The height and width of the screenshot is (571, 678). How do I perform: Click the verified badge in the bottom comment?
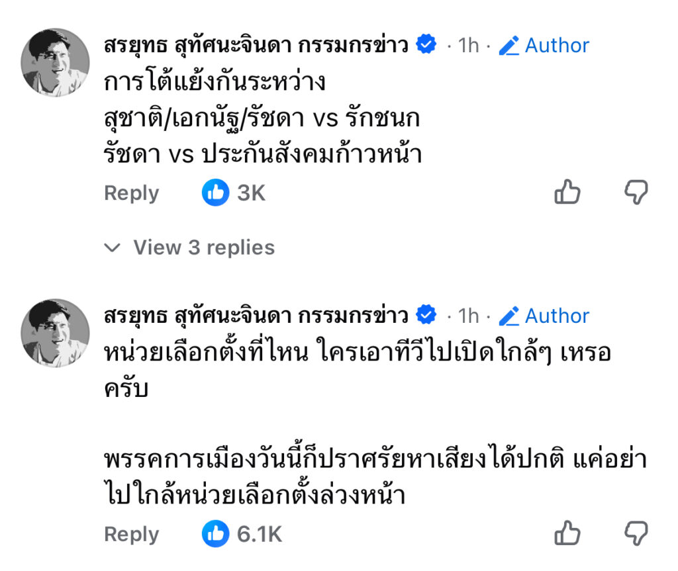(x=426, y=316)
